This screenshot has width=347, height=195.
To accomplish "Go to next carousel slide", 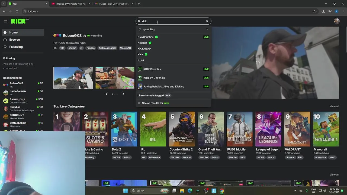I will pyautogui.click(x=123, y=94).
